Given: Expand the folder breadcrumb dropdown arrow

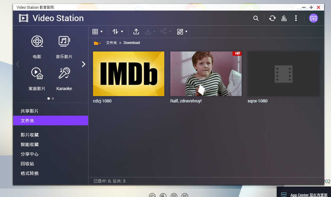Looking at the screenshot, I should point(100,43).
